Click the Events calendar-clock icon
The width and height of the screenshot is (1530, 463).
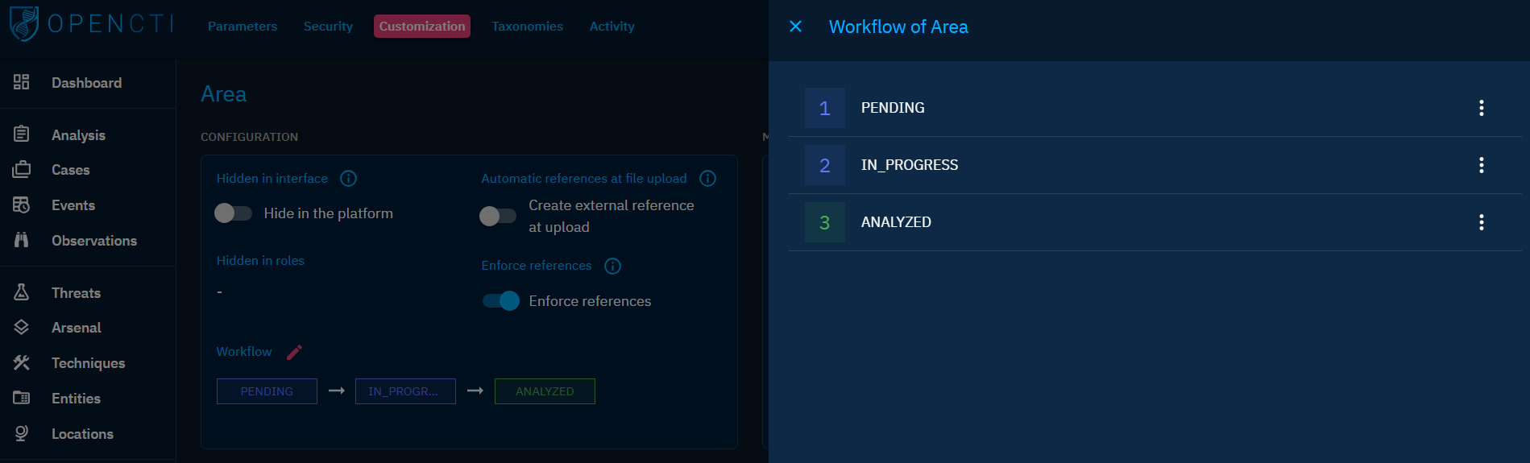coord(22,205)
